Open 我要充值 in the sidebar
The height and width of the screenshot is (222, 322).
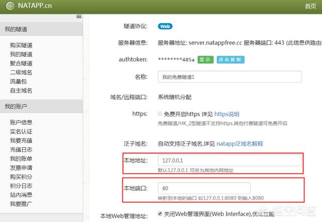coord(21,140)
